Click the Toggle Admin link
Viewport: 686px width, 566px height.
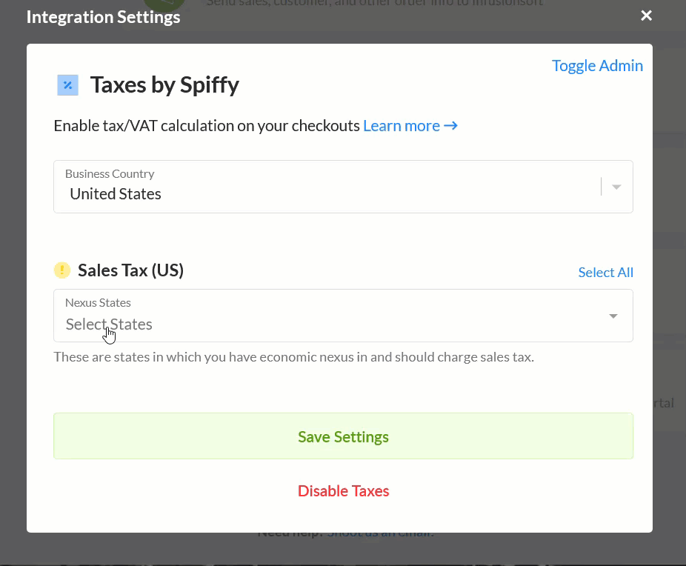[x=597, y=66]
